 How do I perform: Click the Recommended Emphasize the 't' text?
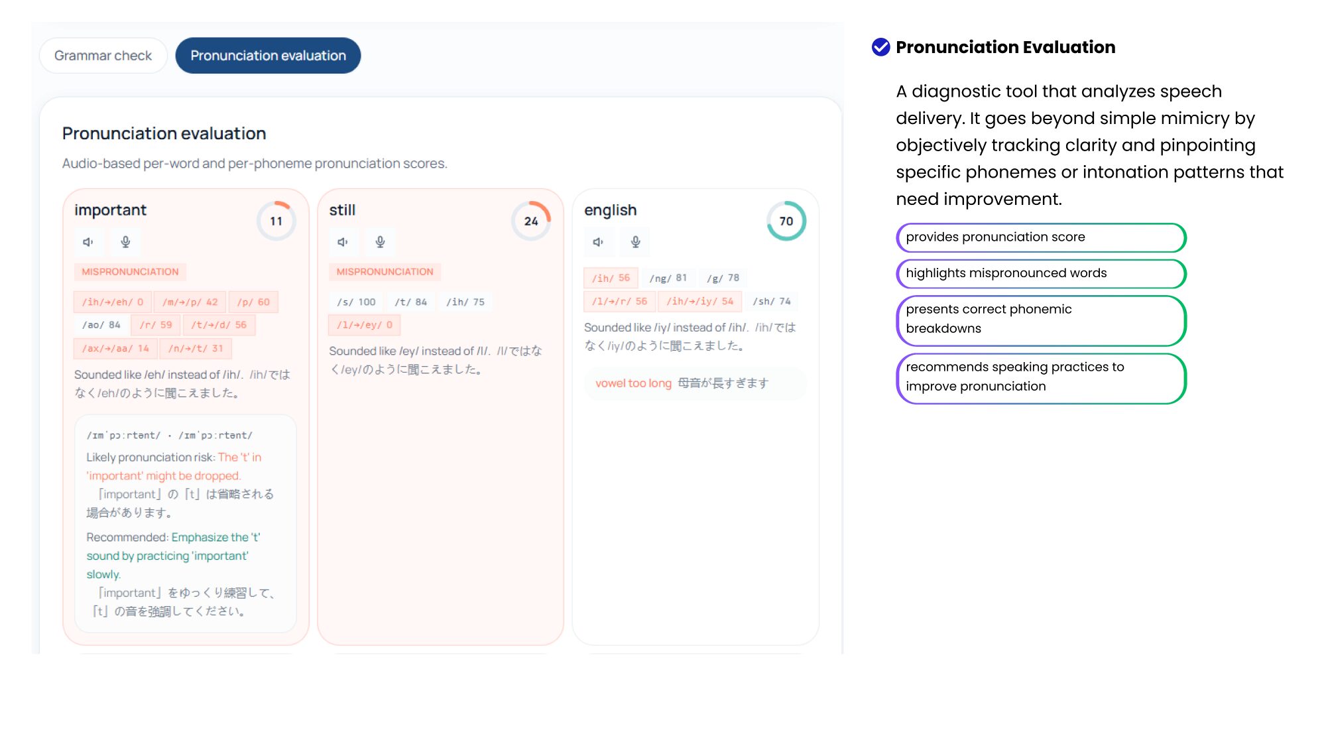[173, 556]
